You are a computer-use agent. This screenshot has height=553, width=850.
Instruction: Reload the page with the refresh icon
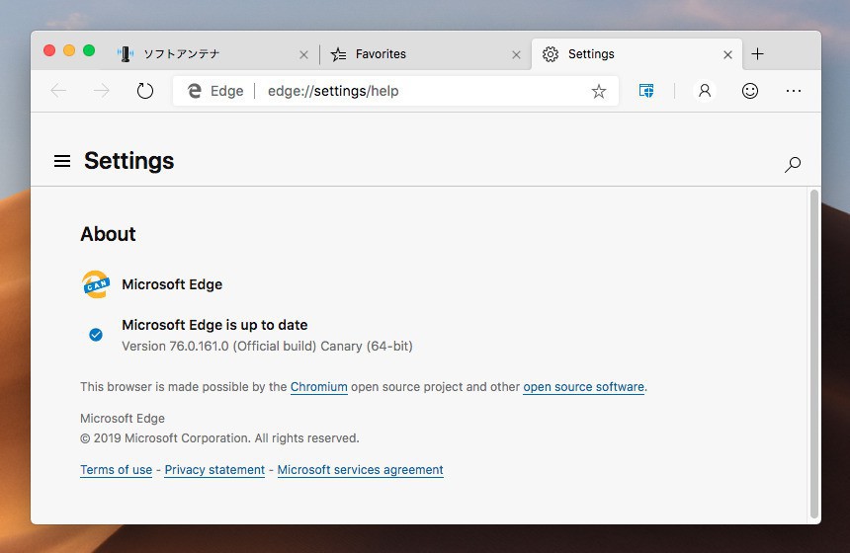click(144, 91)
